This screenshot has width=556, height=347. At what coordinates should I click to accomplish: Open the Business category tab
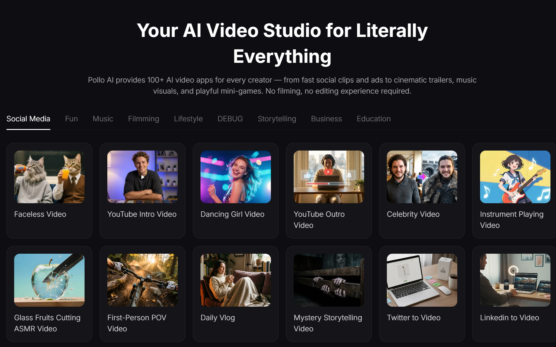point(326,119)
